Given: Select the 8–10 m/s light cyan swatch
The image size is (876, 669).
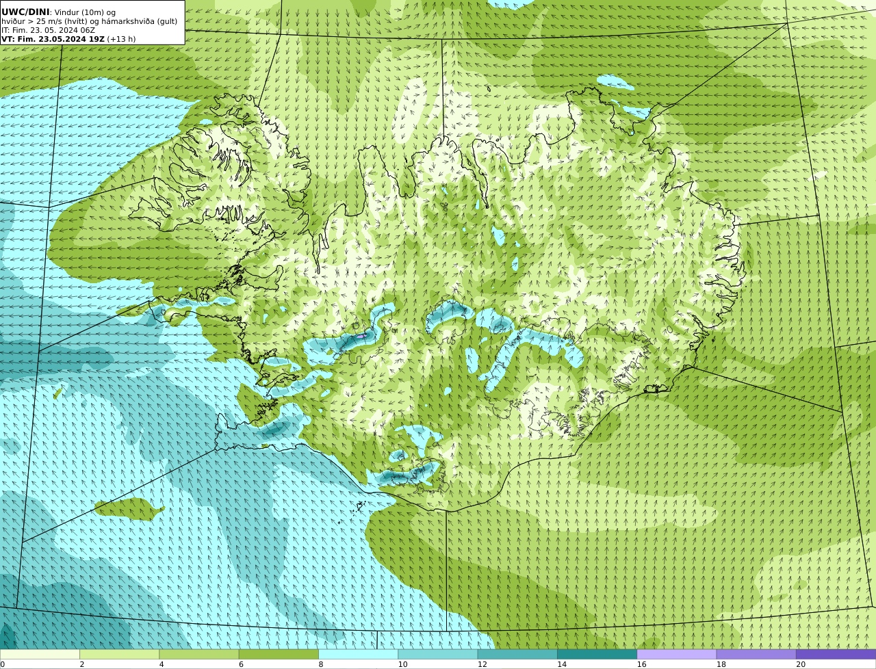Looking at the screenshot, I should tap(358, 654).
